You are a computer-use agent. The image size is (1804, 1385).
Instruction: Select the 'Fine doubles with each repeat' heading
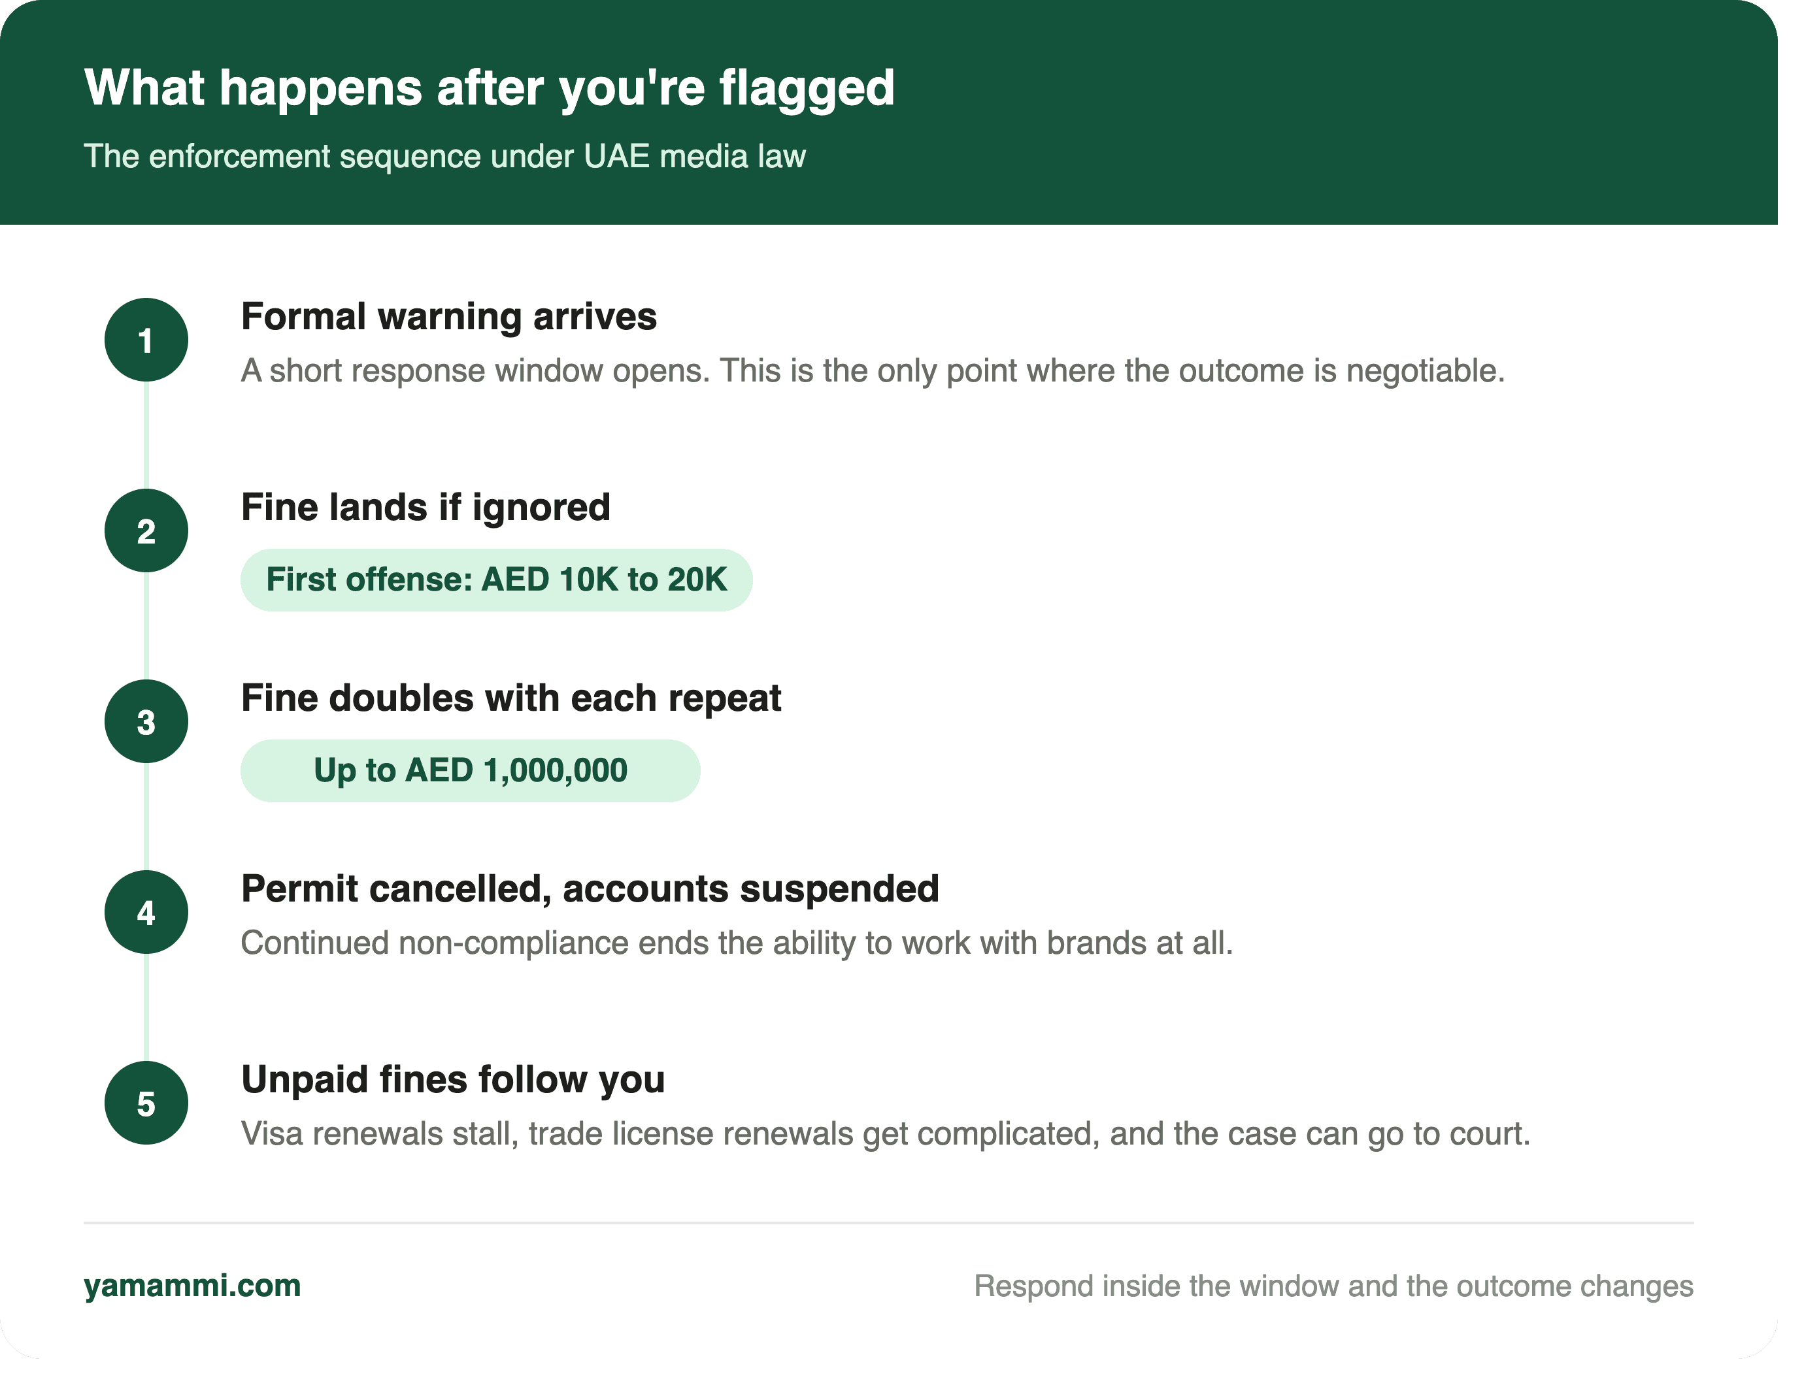(510, 698)
